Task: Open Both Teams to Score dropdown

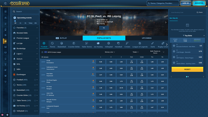Action: coord(157,52)
